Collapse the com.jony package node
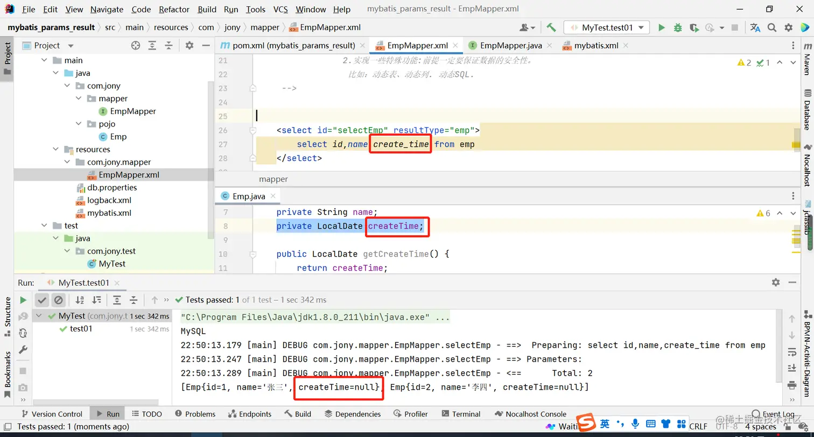The image size is (814, 437). click(x=67, y=86)
